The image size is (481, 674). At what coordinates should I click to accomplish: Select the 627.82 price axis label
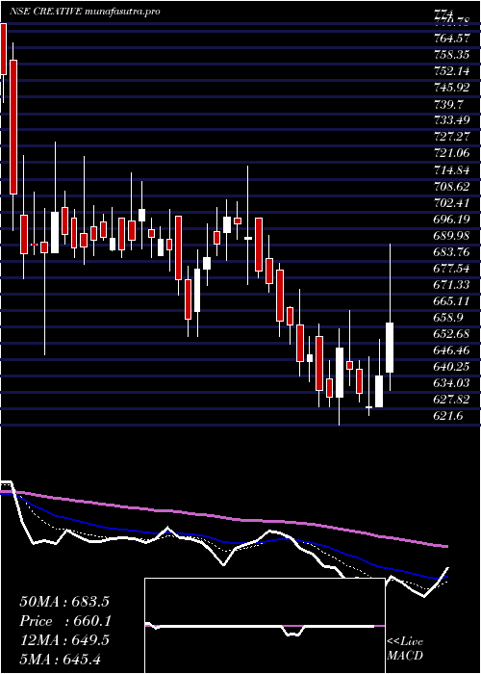[452, 400]
